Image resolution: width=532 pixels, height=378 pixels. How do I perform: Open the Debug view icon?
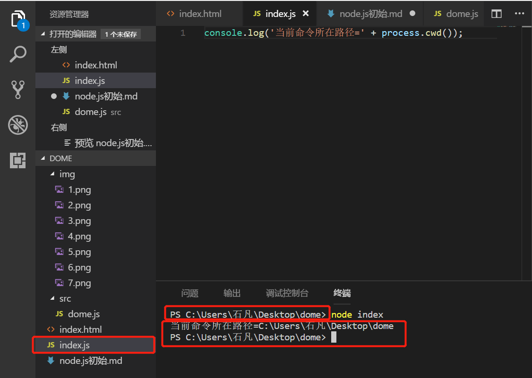point(18,125)
